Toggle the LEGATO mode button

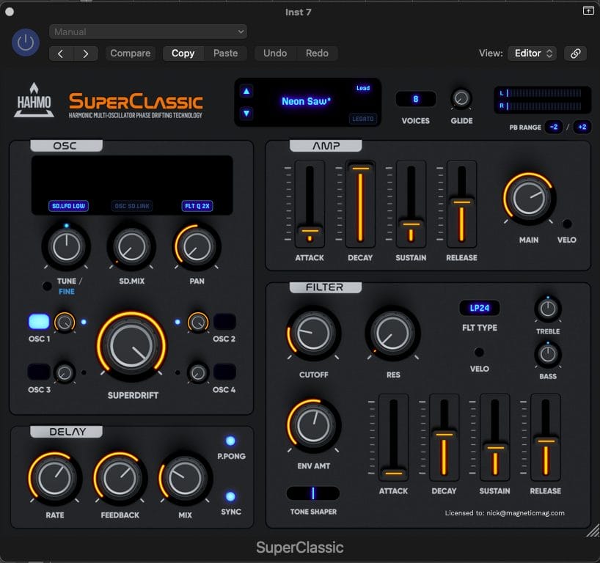(x=363, y=119)
